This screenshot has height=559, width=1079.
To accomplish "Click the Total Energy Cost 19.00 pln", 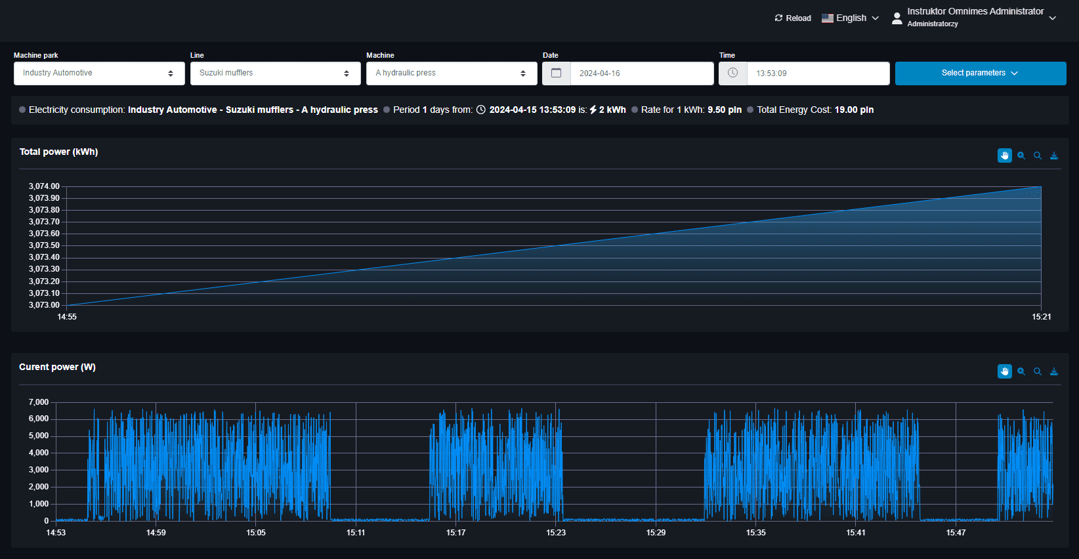I will [815, 110].
